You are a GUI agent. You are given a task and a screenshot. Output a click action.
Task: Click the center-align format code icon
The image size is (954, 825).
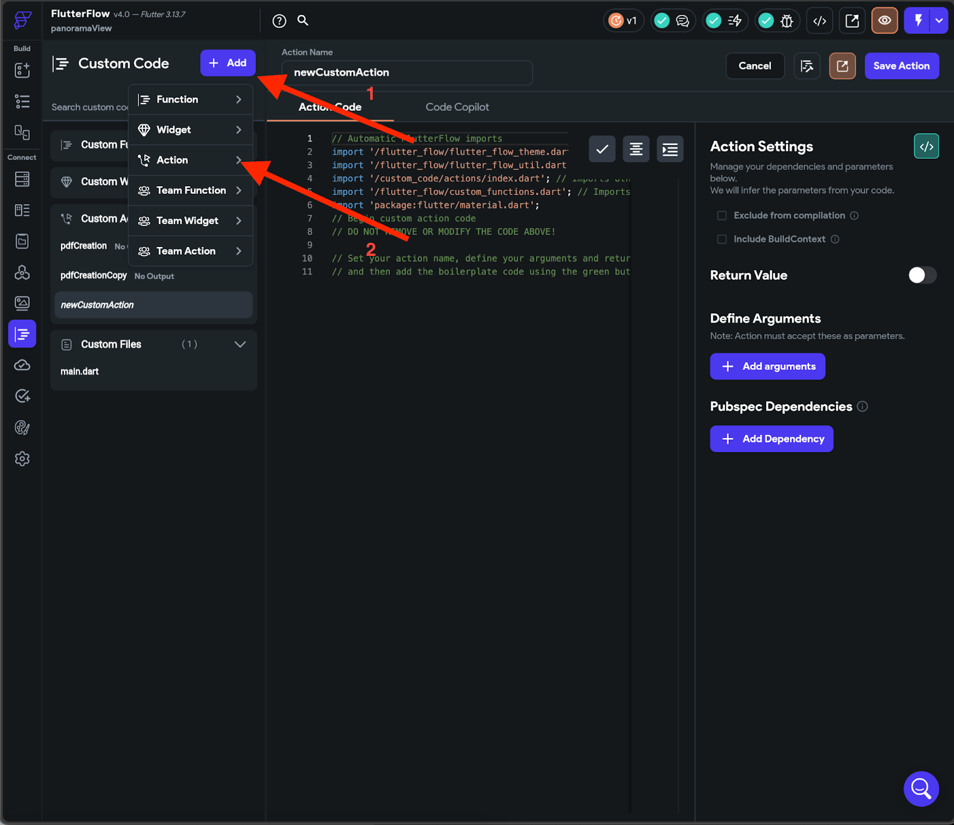coord(636,149)
